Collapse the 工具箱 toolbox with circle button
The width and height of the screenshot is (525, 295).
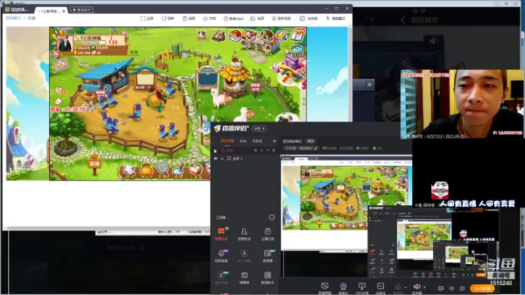pyautogui.click(x=272, y=218)
